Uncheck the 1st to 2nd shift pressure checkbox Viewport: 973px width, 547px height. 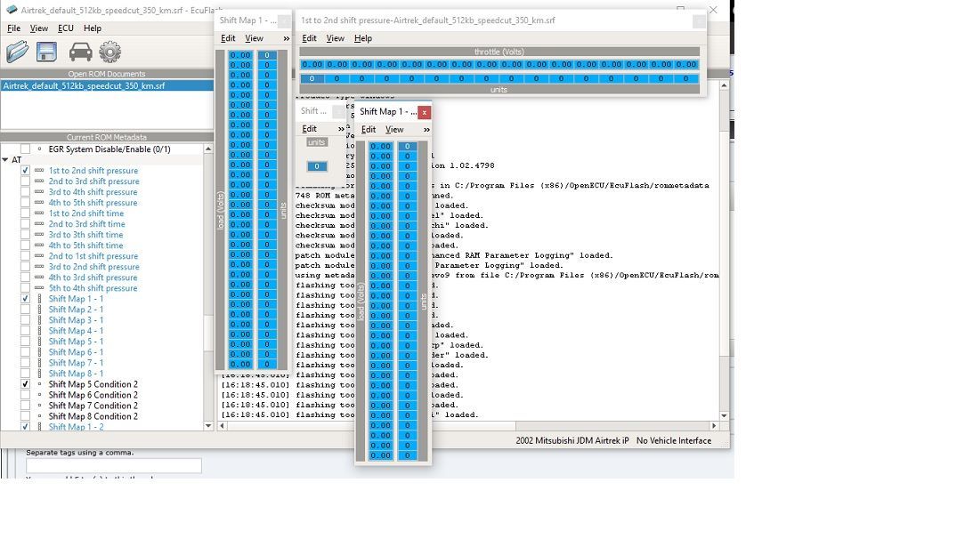[26, 171]
